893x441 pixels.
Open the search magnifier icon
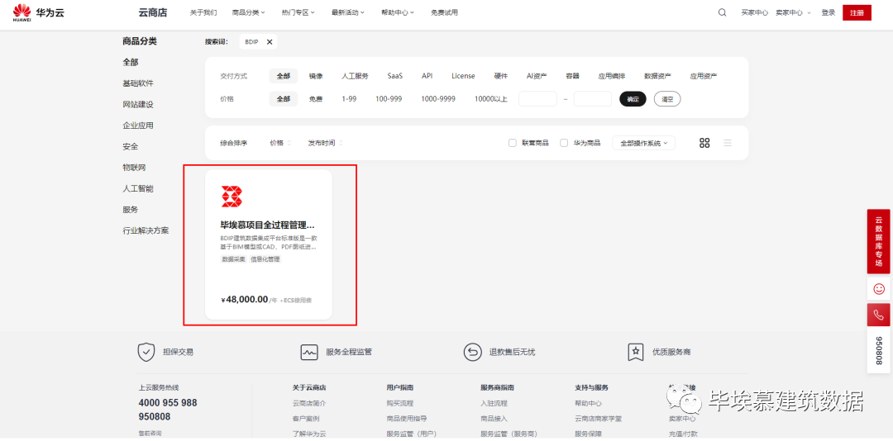[x=723, y=12]
